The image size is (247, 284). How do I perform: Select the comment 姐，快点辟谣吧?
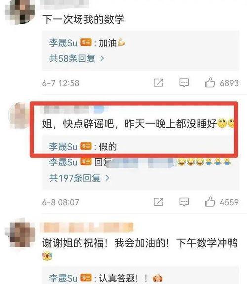click(x=138, y=124)
